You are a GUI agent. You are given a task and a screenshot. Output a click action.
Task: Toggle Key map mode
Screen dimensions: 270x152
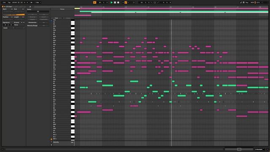247,3
